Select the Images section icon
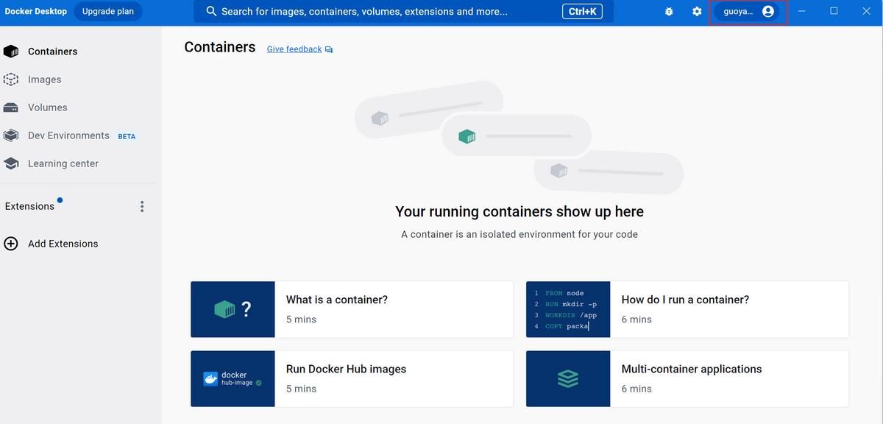Screen dimensions: 883x424 [11, 79]
